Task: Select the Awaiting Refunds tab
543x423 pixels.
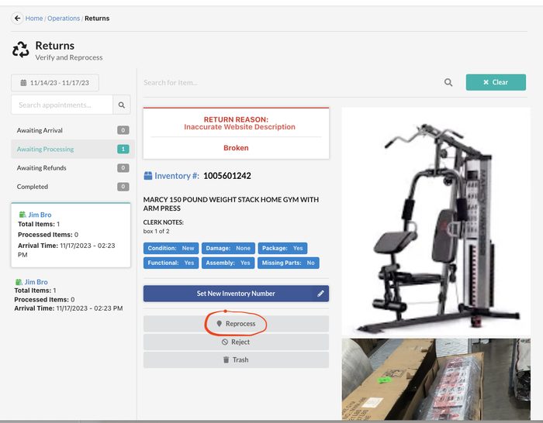Action: tap(73, 168)
